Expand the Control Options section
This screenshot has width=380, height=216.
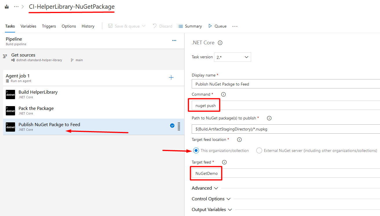[x=211, y=199]
